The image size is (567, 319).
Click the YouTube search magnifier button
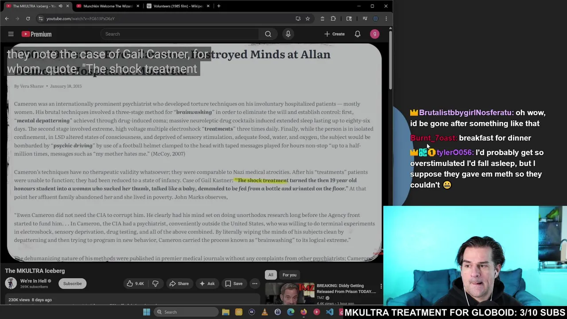[268, 34]
